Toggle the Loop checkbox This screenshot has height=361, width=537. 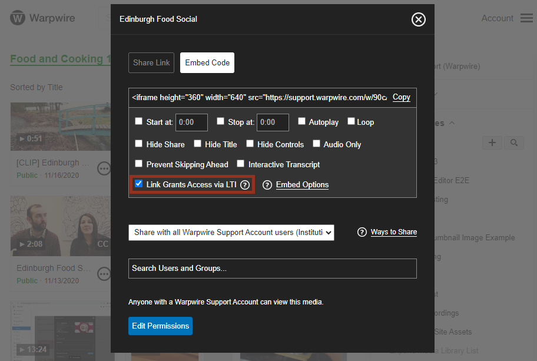351,121
